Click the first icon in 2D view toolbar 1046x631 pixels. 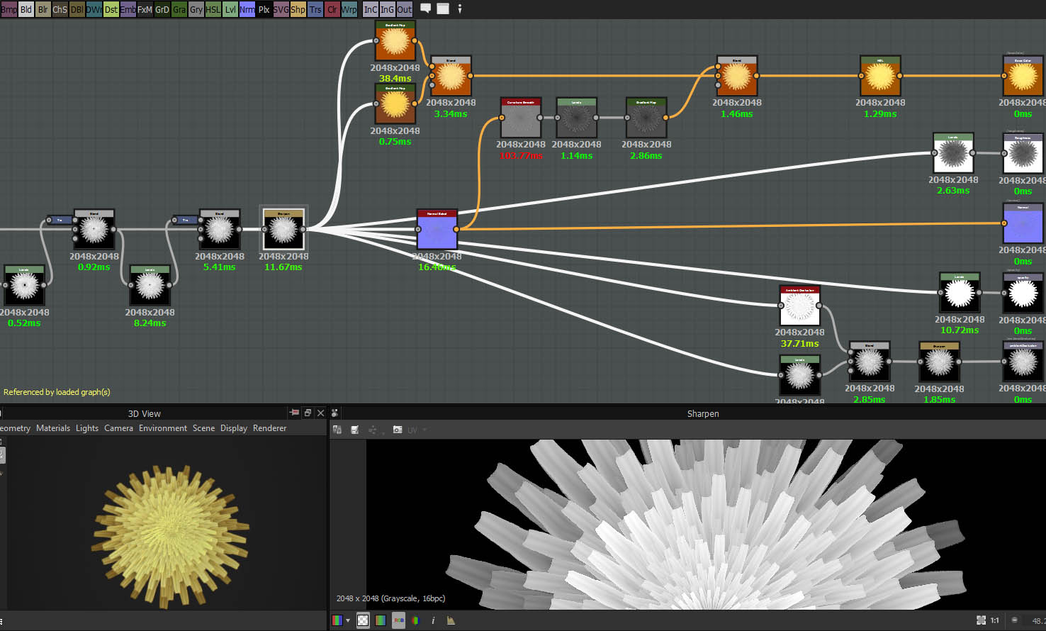click(337, 430)
